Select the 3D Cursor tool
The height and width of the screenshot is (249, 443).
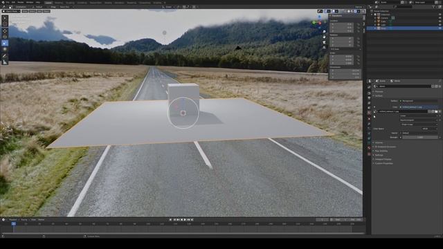tap(5, 24)
